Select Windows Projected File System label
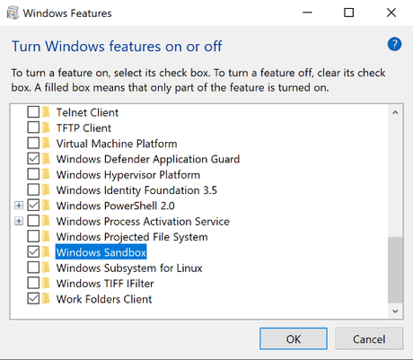The height and width of the screenshot is (360, 413). [132, 237]
